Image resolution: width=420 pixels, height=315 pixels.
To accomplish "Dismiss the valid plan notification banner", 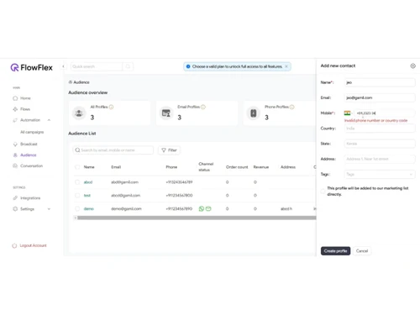I will coord(286,66).
